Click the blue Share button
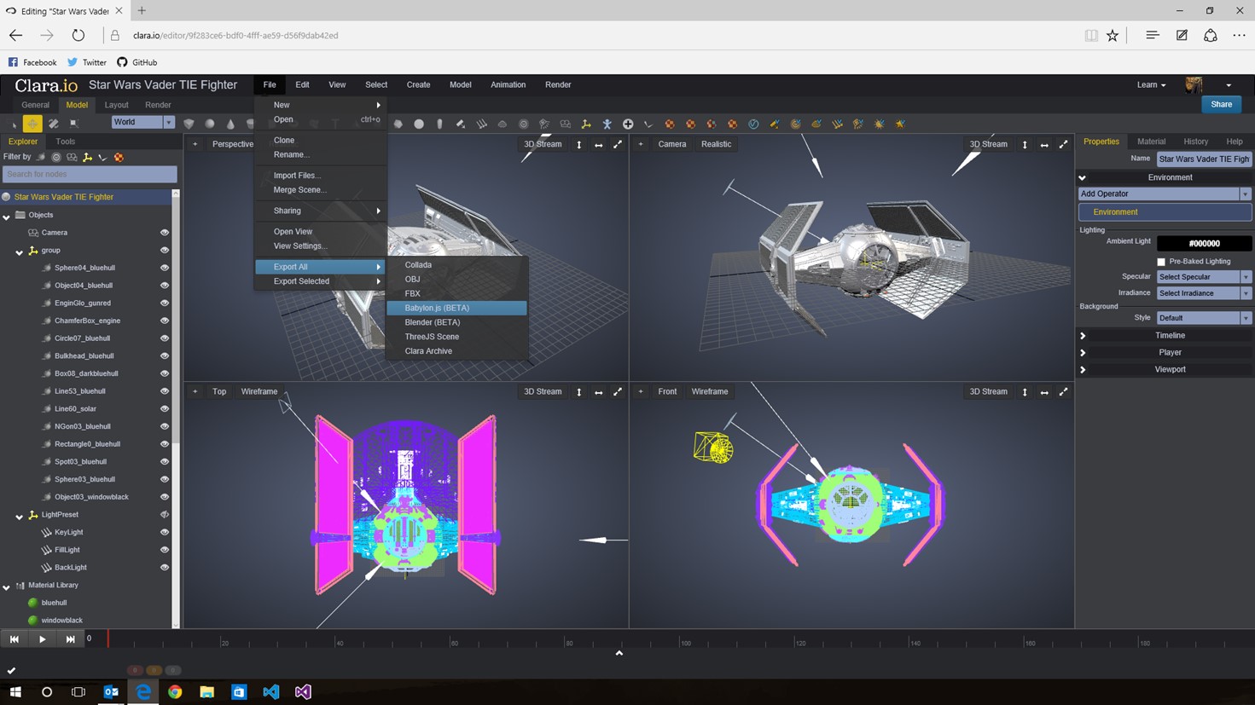This screenshot has height=705, width=1255. [x=1221, y=104]
